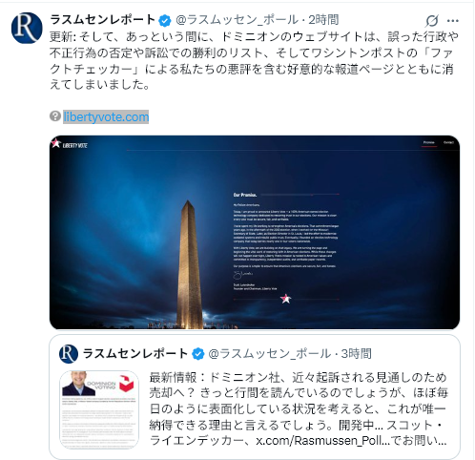
Task: Click the red-white star below the letter in preview
Action: 285,299
